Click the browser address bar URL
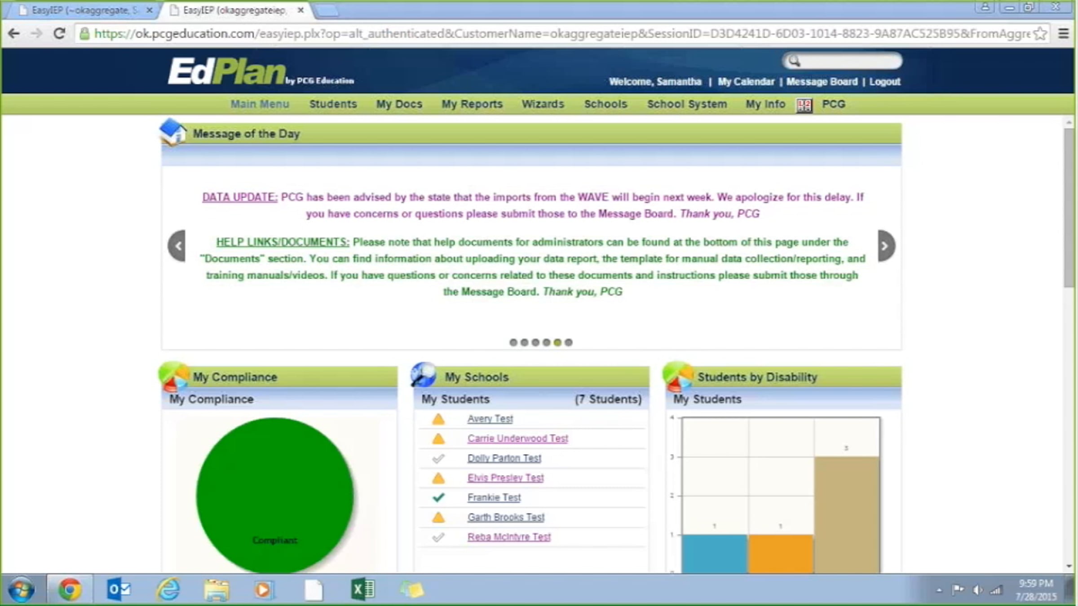The image size is (1078, 606). tap(561, 34)
